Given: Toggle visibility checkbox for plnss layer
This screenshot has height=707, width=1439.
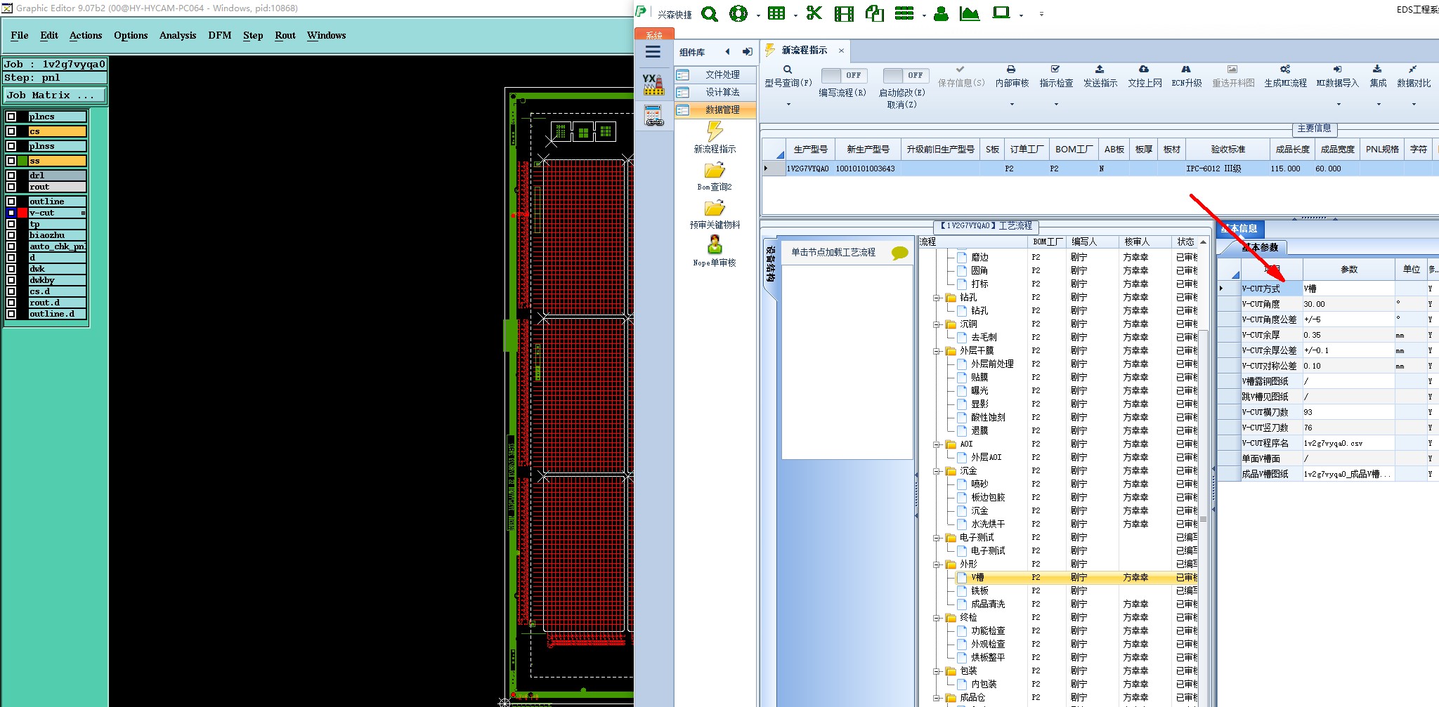Looking at the screenshot, I should tap(11, 146).
